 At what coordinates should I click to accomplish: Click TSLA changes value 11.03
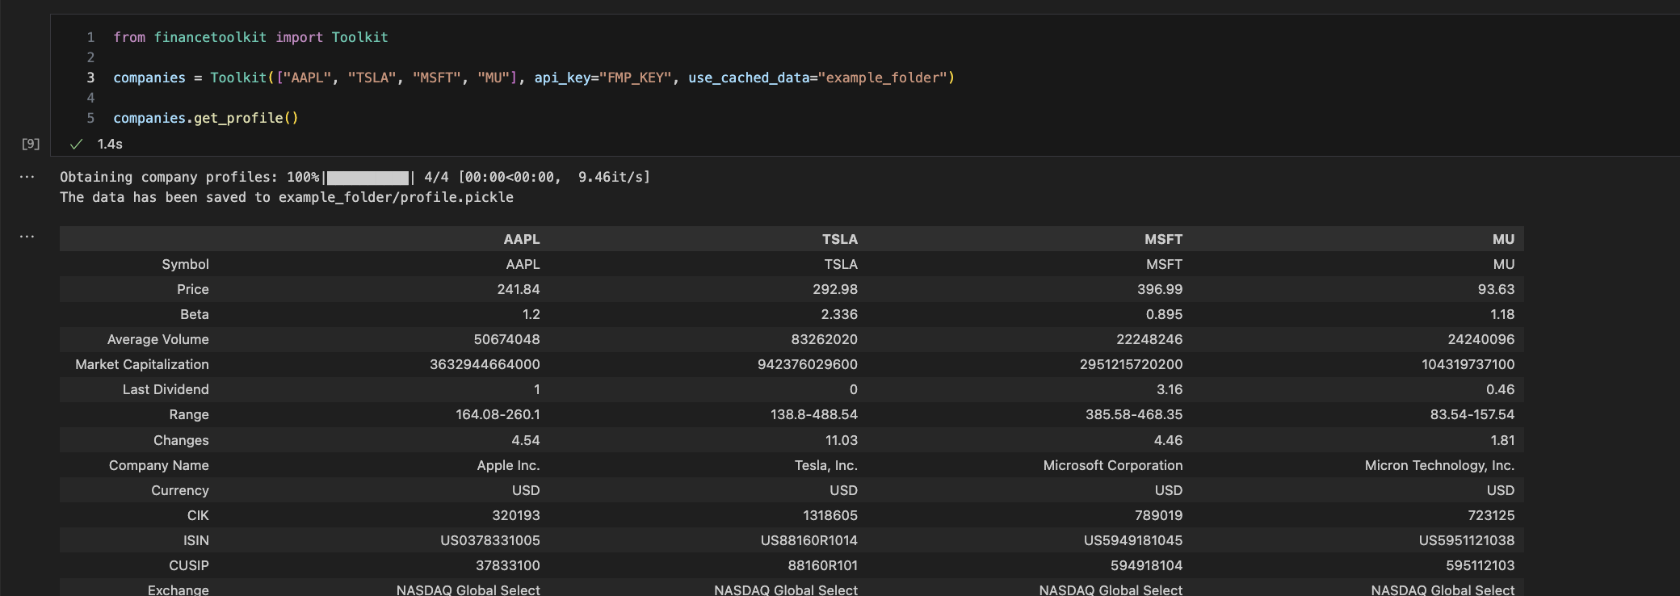[x=842, y=440]
